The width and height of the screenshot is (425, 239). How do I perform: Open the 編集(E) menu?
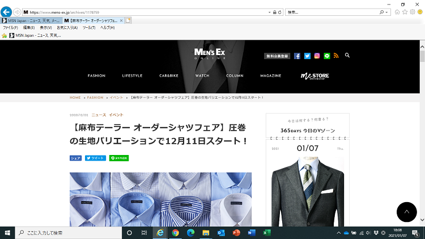(x=29, y=28)
